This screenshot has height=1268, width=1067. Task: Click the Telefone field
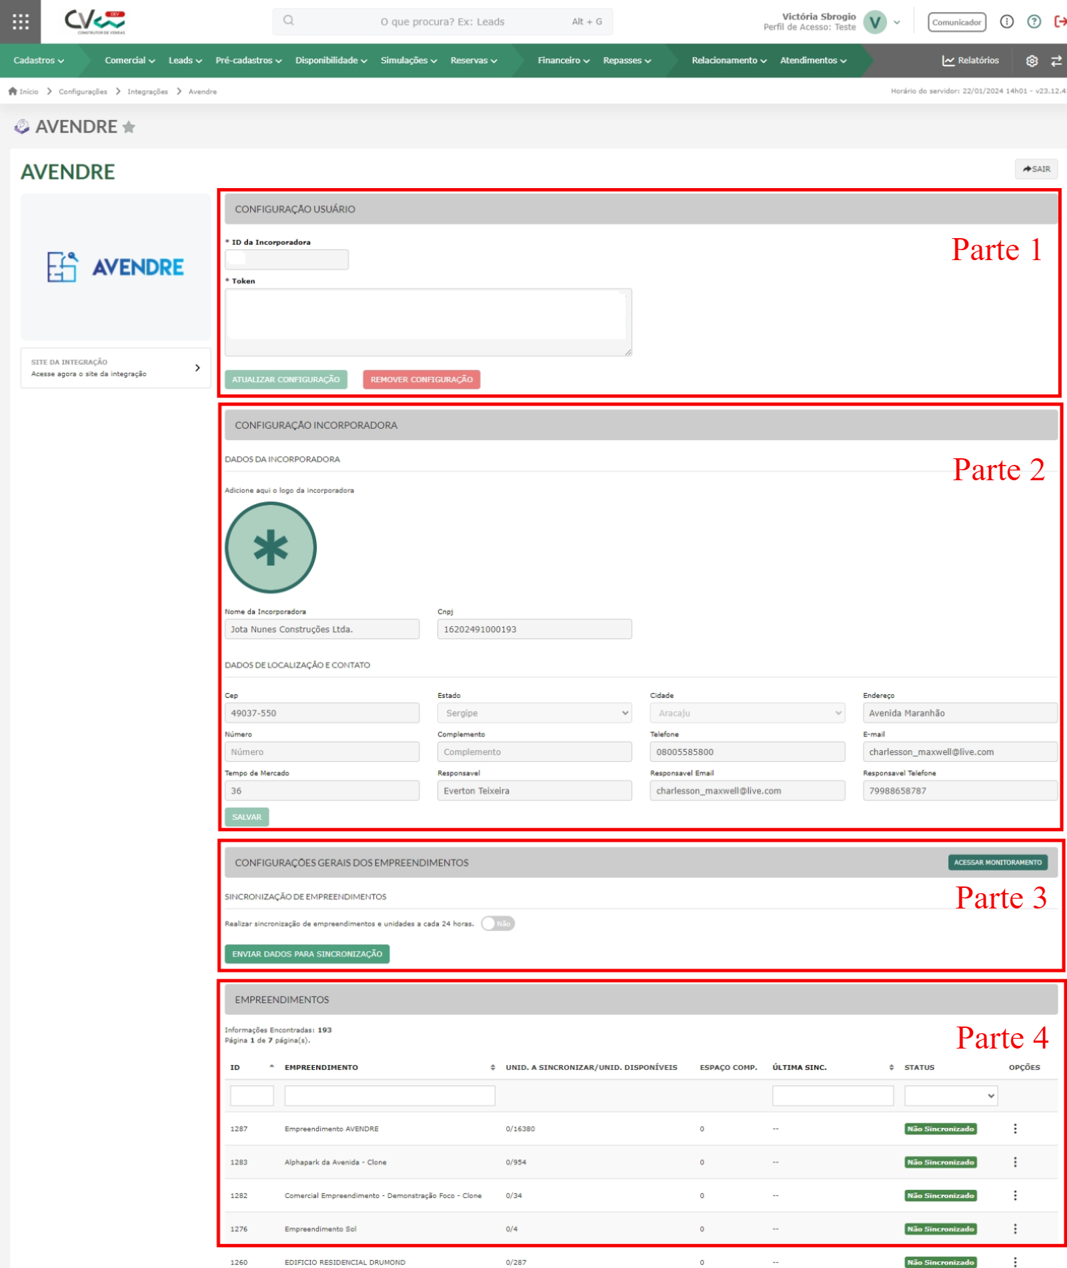pyautogui.click(x=747, y=752)
